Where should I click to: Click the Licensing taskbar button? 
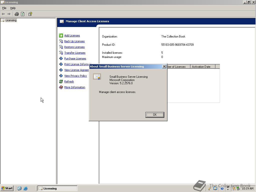57,188
